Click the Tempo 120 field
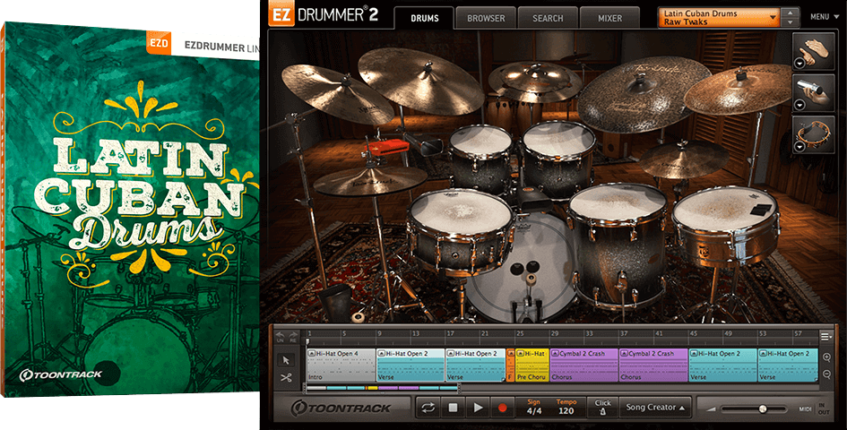 [566, 408]
